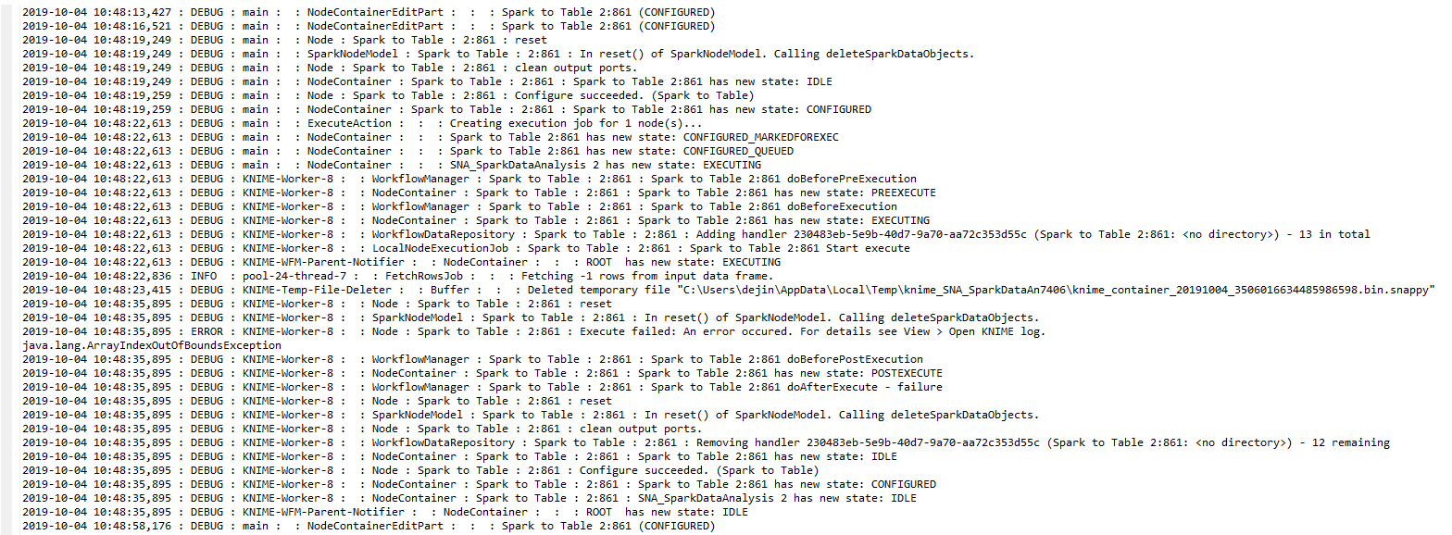
Task: Select the log line timestamped 10:48:16,521
Action: click(x=369, y=26)
